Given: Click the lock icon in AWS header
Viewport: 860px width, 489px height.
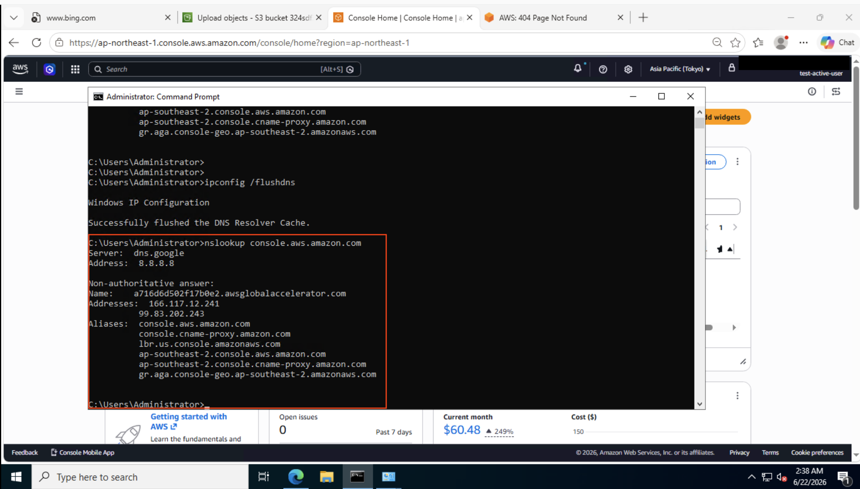Looking at the screenshot, I should click(x=731, y=67).
